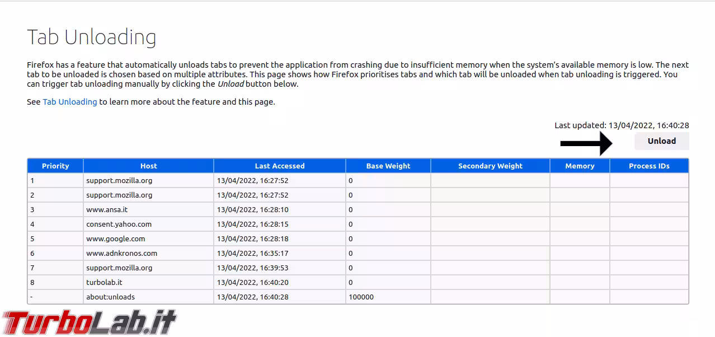Click the Unload button
This screenshot has width=715, height=337.
(x=661, y=141)
